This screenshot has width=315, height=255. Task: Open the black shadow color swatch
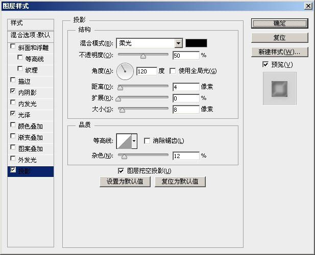tap(196, 43)
